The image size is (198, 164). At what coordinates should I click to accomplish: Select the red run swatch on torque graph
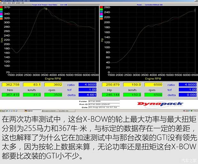point(2,8)
